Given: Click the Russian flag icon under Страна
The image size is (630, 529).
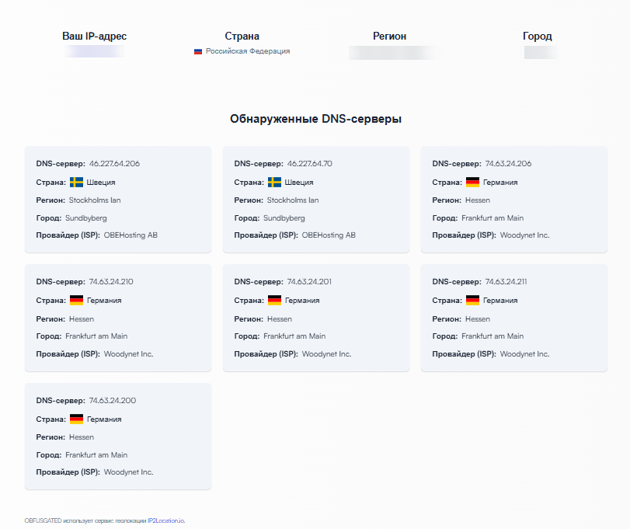Looking at the screenshot, I should coord(198,51).
